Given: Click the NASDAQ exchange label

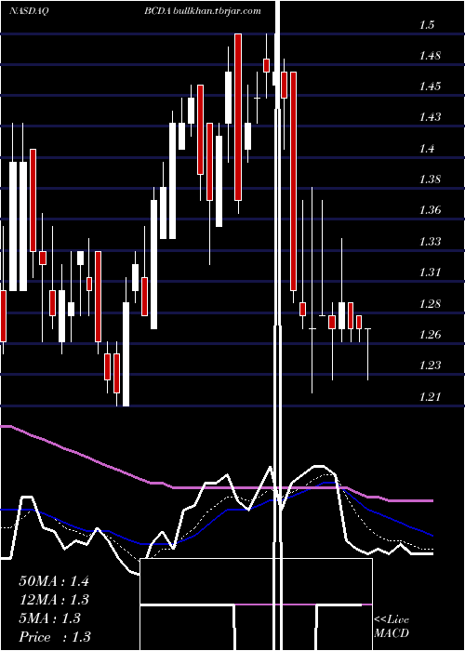Looking at the screenshot, I should (29, 11).
